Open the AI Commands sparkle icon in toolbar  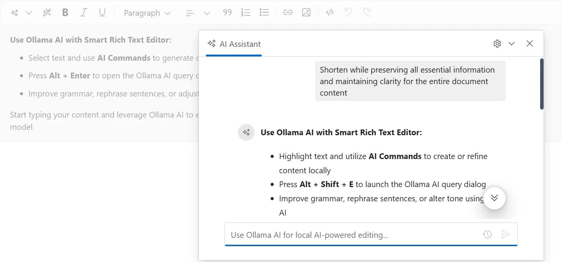click(x=15, y=13)
